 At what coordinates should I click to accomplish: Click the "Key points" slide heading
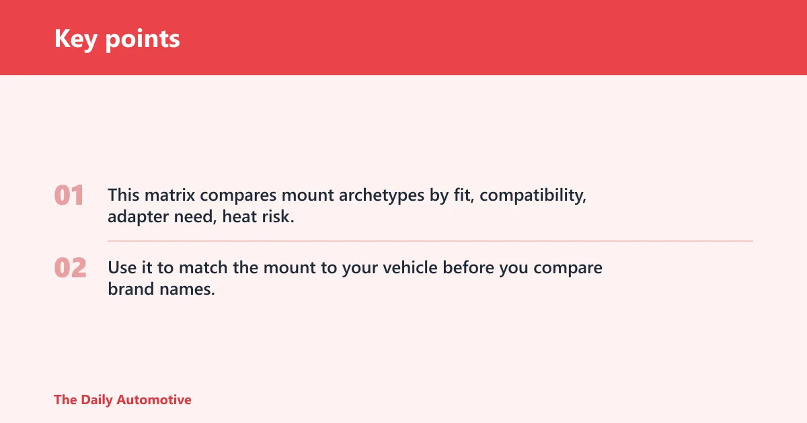pyautogui.click(x=117, y=38)
